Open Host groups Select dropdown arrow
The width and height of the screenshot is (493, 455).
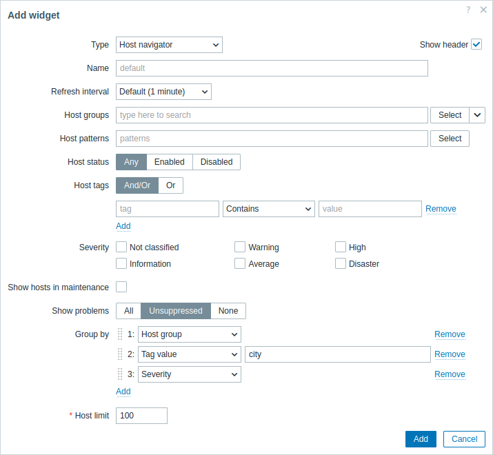pos(477,115)
